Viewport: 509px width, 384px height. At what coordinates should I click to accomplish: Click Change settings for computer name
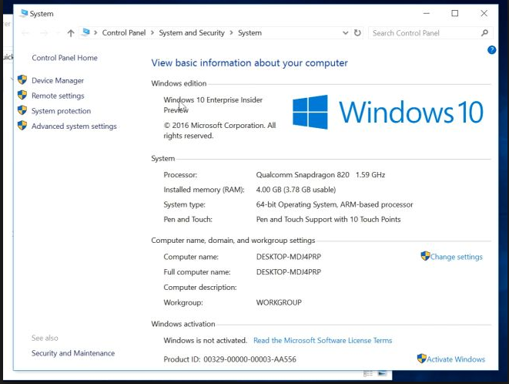[457, 257]
